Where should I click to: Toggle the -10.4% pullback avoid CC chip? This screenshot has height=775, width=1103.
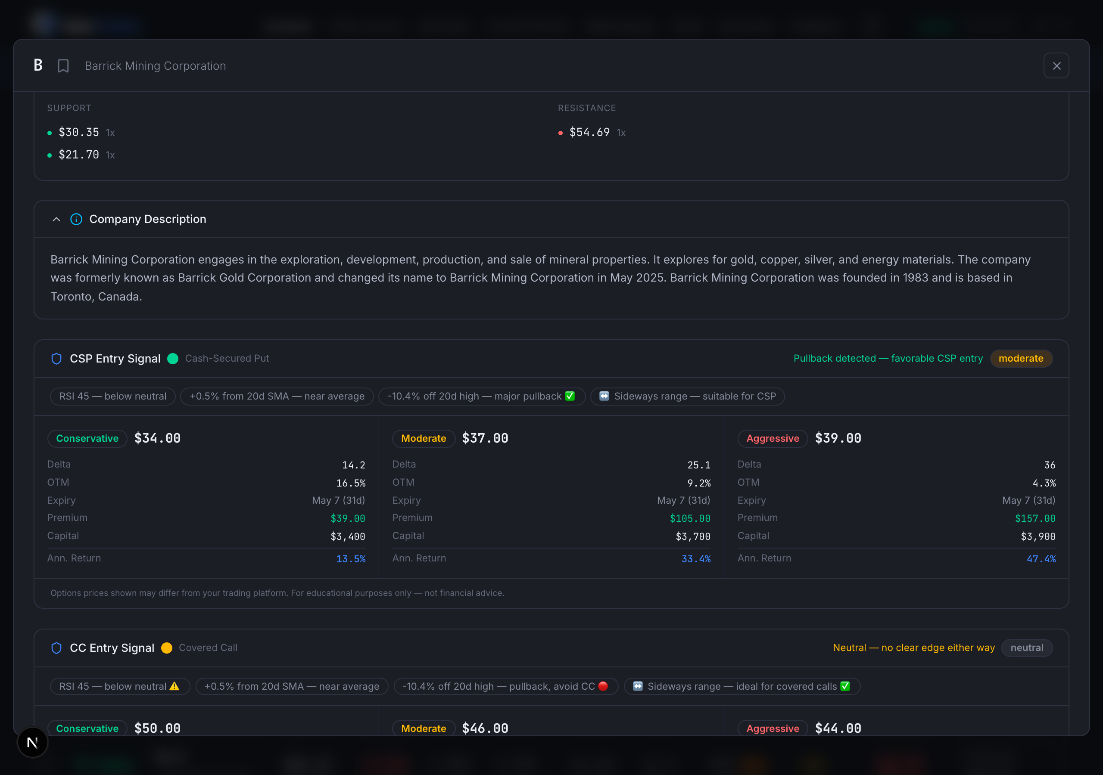[x=505, y=686]
